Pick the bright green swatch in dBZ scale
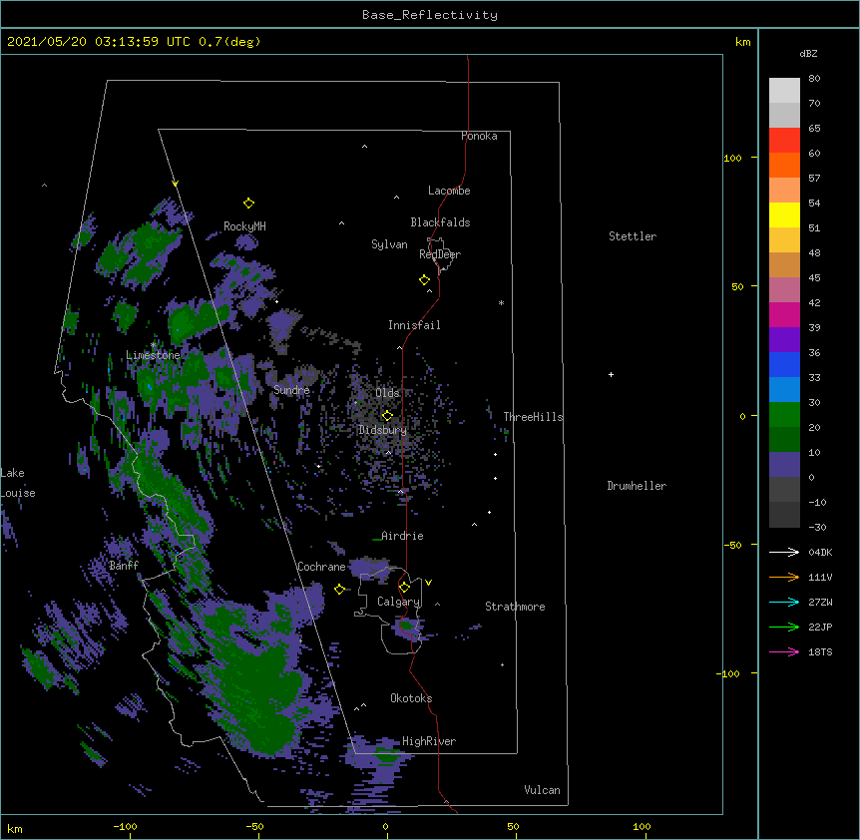This screenshot has height=840, width=860. click(x=784, y=415)
